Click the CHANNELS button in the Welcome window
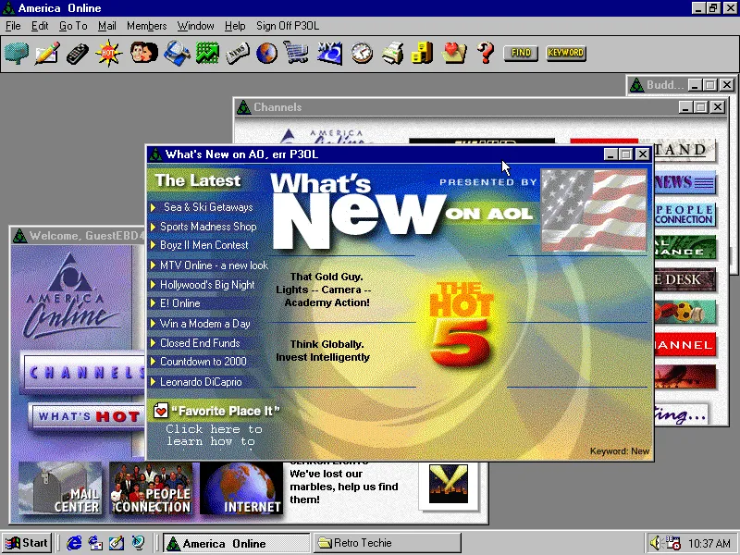 (x=82, y=373)
